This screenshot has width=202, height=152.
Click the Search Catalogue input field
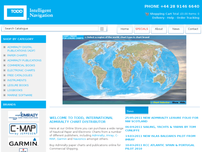click(51, 29)
